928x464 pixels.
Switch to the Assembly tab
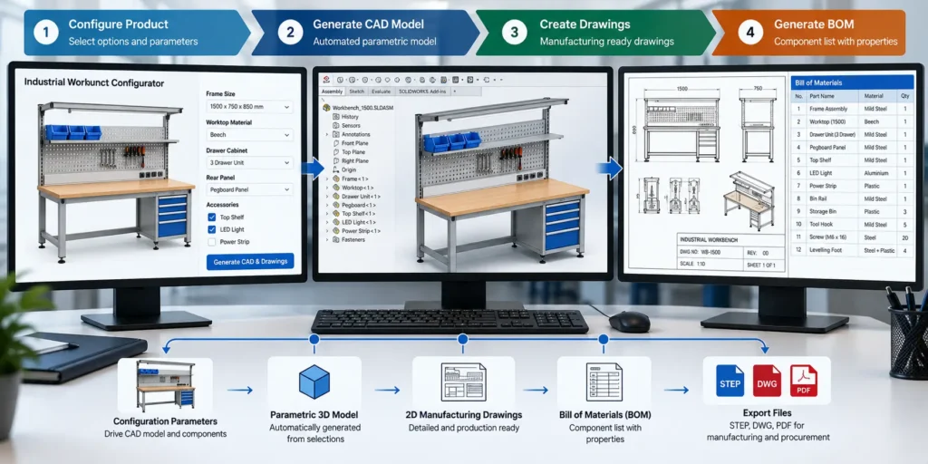click(x=332, y=92)
